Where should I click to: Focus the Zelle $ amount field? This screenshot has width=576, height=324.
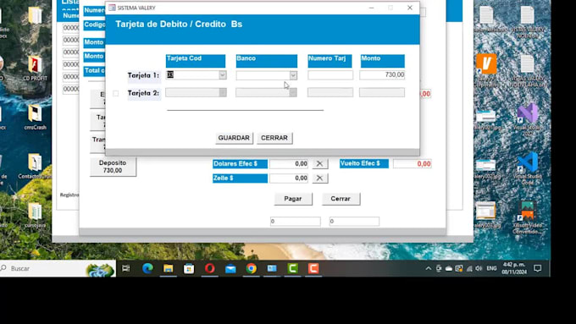(x=289, y=178)
